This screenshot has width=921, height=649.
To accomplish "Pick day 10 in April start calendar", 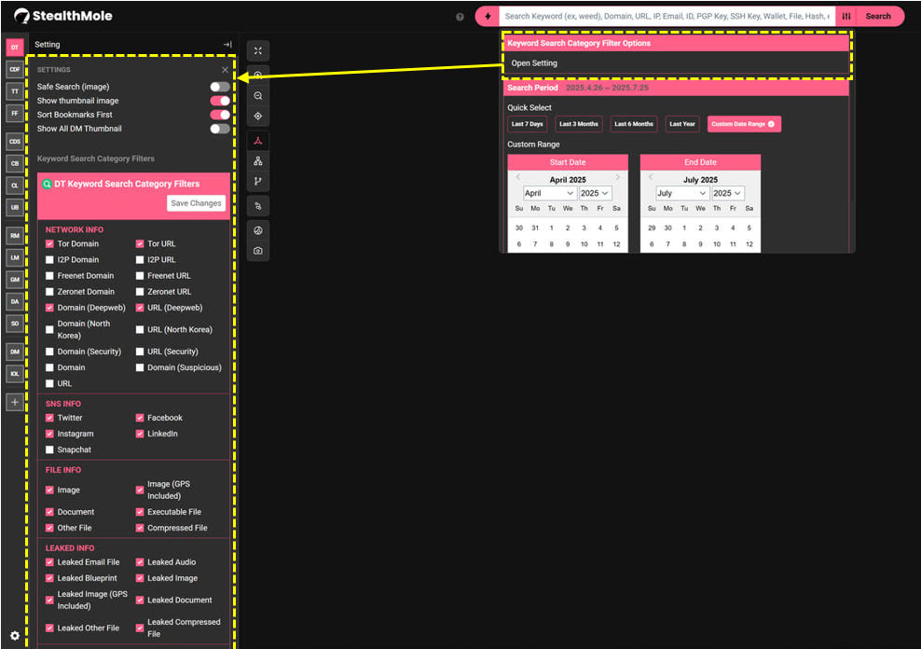I will tap(584, 244).
